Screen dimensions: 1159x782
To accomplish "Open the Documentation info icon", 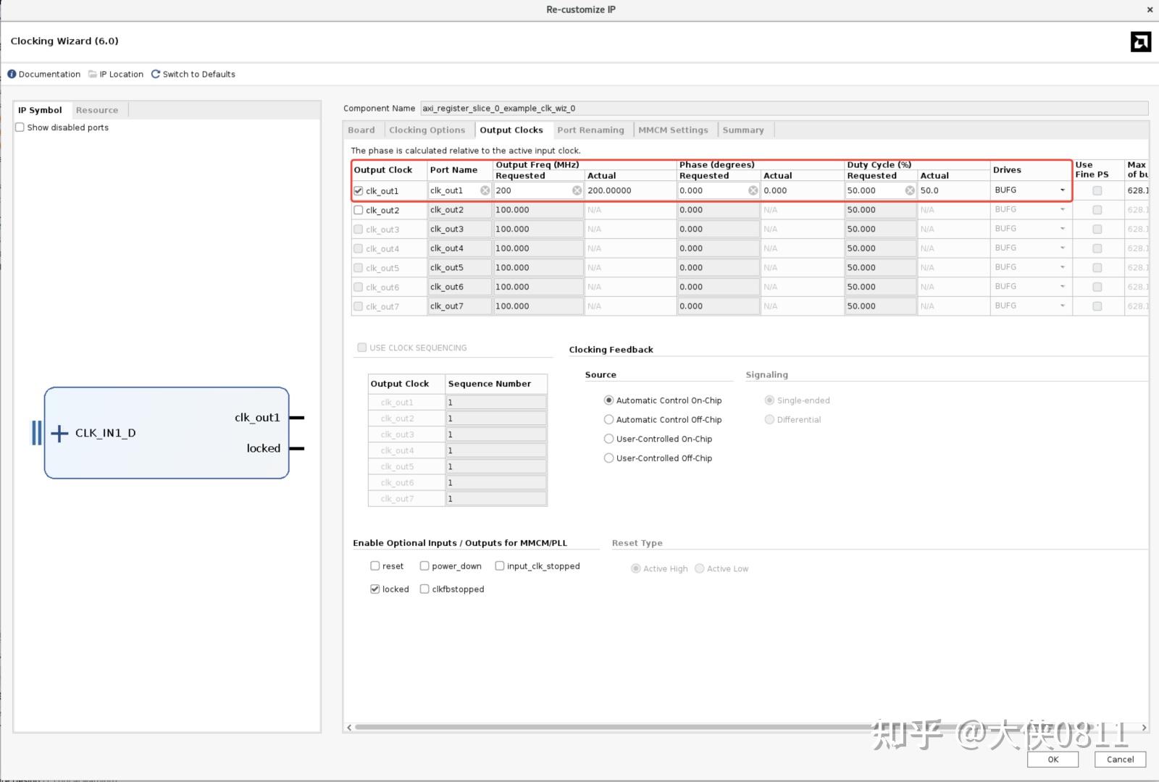I will pos(12,74).
